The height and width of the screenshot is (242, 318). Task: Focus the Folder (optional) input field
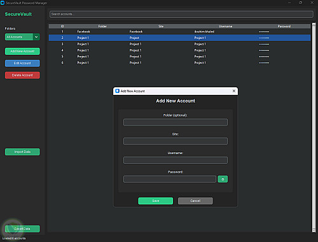click(x=176, y=122)
